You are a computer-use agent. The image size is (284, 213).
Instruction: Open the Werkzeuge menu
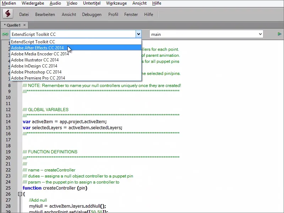pos(116,3)
